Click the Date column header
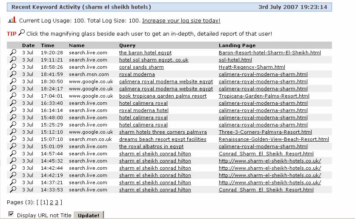 (x=28, y=45)
